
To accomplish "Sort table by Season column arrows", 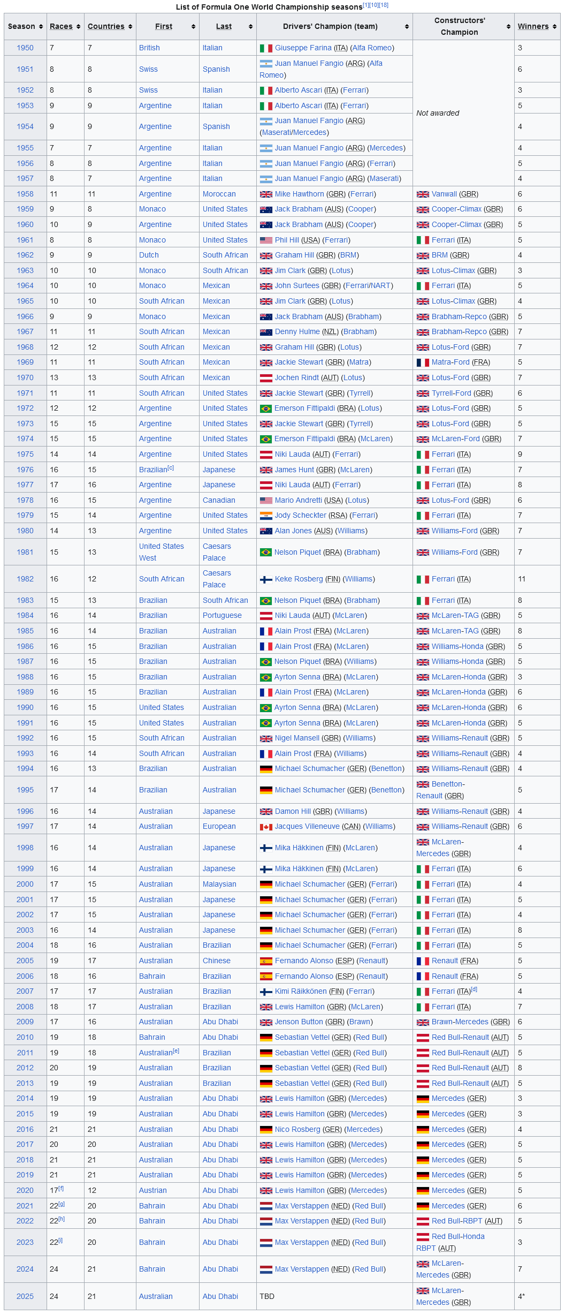I will [40, 26].
